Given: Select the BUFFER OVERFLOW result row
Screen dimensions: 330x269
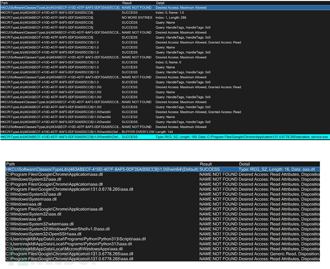Looking at the screenshot, I should tap(138, 132).
